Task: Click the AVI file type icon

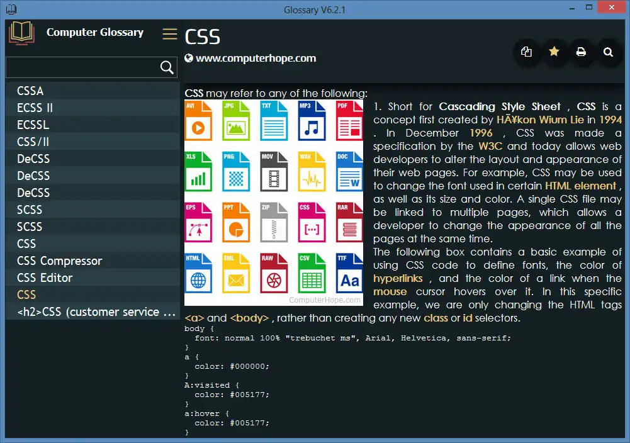Action: (198, 120)
